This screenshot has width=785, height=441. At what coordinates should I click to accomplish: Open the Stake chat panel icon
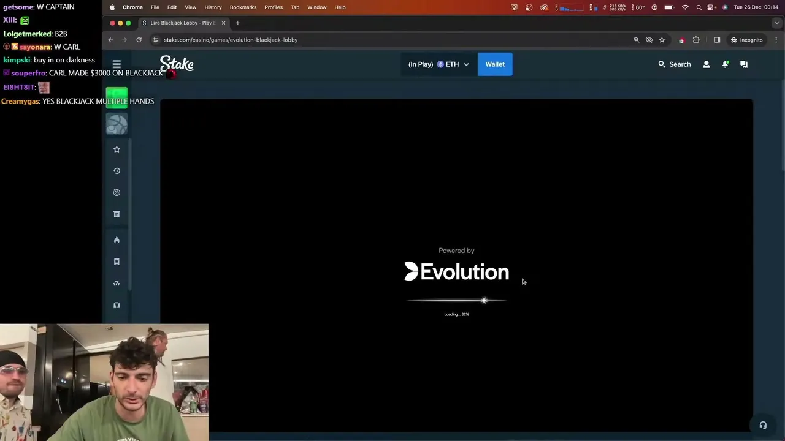pyautogui.click(x=744, y=64)
